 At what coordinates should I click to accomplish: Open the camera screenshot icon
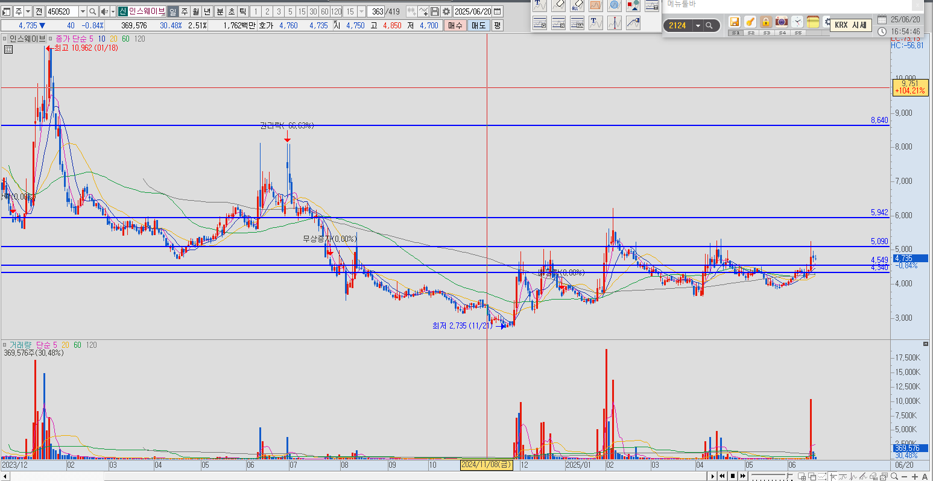[781, 22]
